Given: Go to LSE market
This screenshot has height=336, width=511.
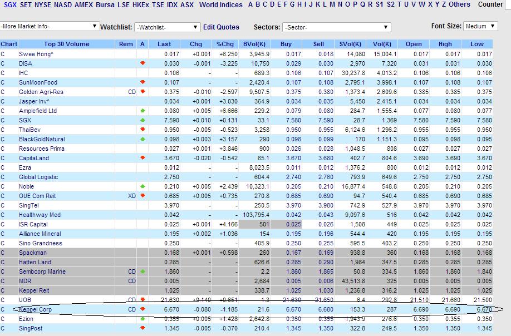Looking at the screenshot, I should (124, 5).
